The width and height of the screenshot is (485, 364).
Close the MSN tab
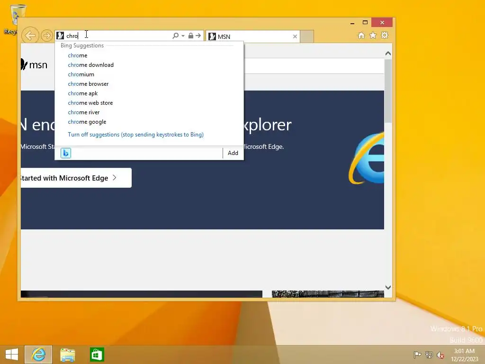(x=295, y=36)
